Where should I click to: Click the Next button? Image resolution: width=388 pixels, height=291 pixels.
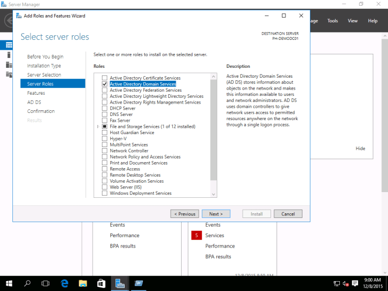click(x=216, y=214)
